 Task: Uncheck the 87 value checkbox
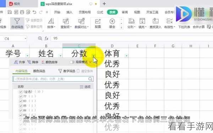(x=21, y=115)
